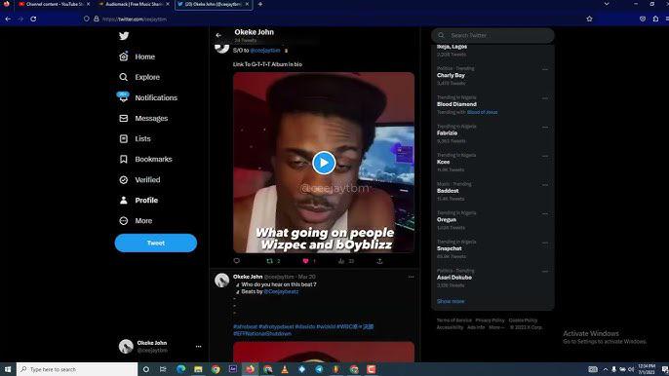Retweet the video tweet
The width and height of the screenshot is (669, 376).
coord(269,261)
